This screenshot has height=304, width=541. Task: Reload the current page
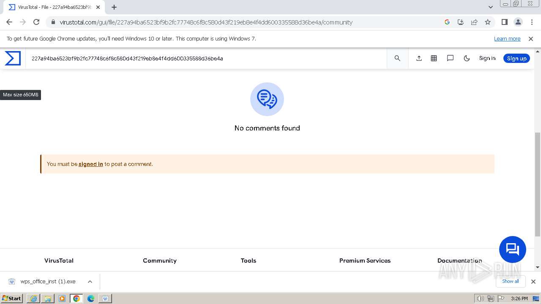(x=36, y=22)
